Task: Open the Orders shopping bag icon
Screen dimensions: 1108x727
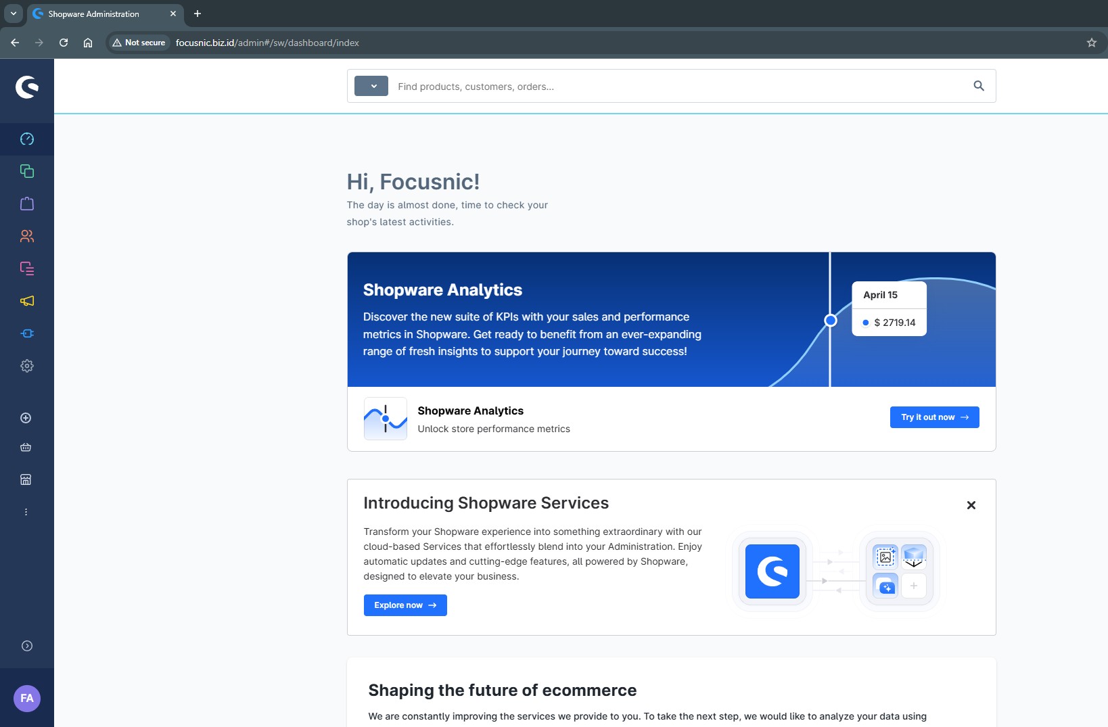Action: [x=27, y=204]
